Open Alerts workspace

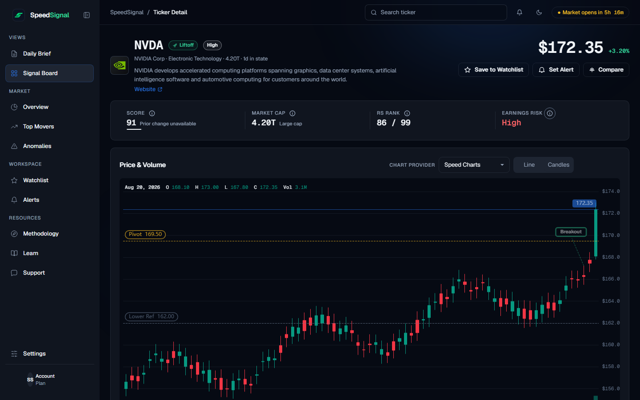49,200
